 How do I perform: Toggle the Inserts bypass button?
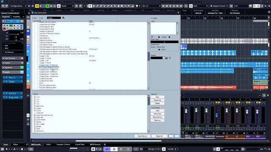(x=22, y=72)
